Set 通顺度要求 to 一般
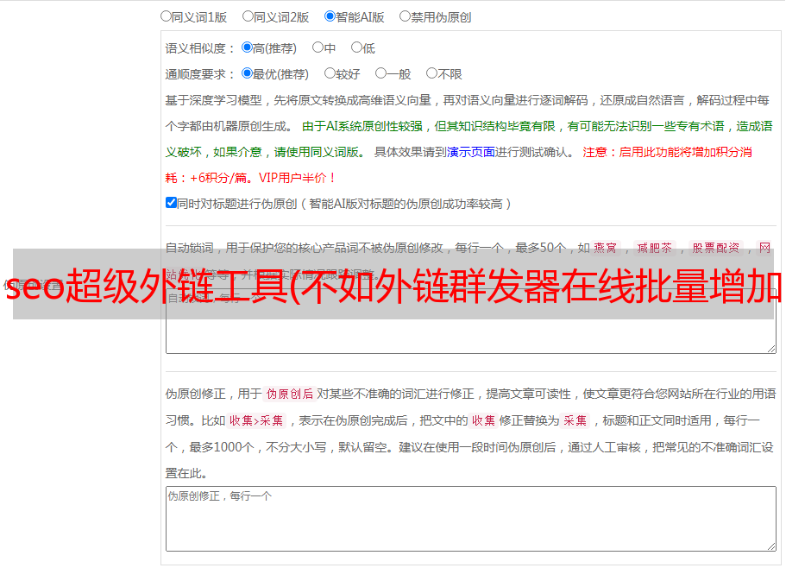This screenshot has height=568, width=786. coord(380,73)
